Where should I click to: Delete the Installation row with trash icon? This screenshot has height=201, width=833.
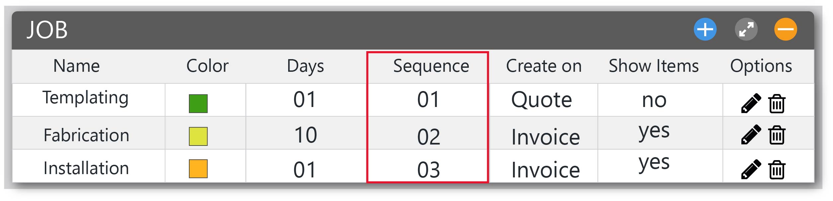[777, 170]
